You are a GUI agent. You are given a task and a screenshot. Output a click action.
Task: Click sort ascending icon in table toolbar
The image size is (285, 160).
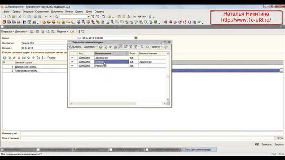[38, 58]
